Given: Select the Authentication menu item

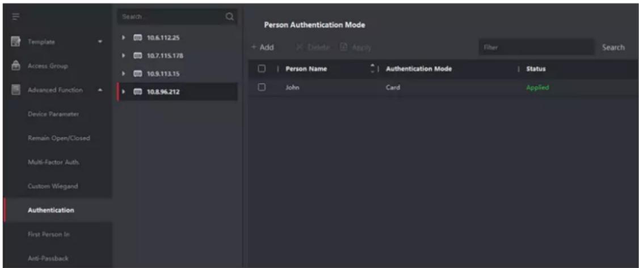Looking at the screenshot, I should click(x=57, y=210).
